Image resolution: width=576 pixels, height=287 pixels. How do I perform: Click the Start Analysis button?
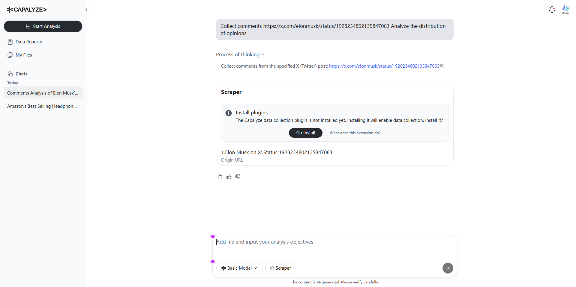pyautogui.click(x=43, y=26)
